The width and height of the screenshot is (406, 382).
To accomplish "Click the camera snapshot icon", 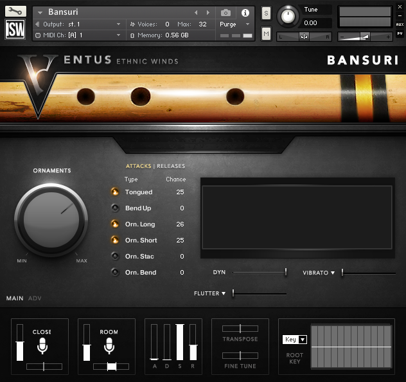I will pos(225,13).
